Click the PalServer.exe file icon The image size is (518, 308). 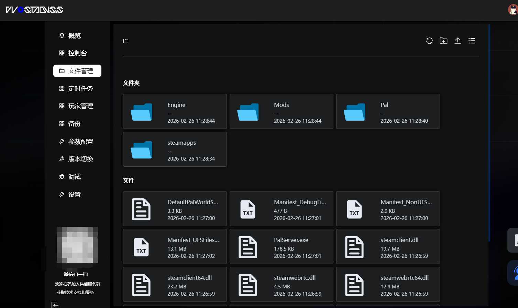click(x=248, y=247)
